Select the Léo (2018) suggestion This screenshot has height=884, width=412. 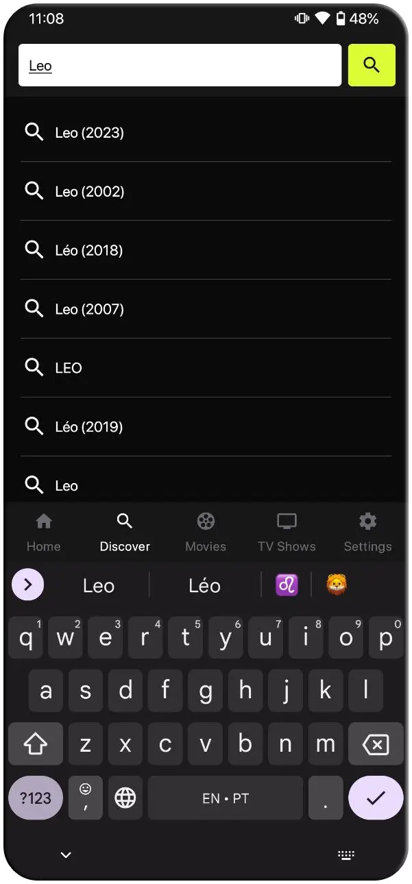tap(89, 250)
